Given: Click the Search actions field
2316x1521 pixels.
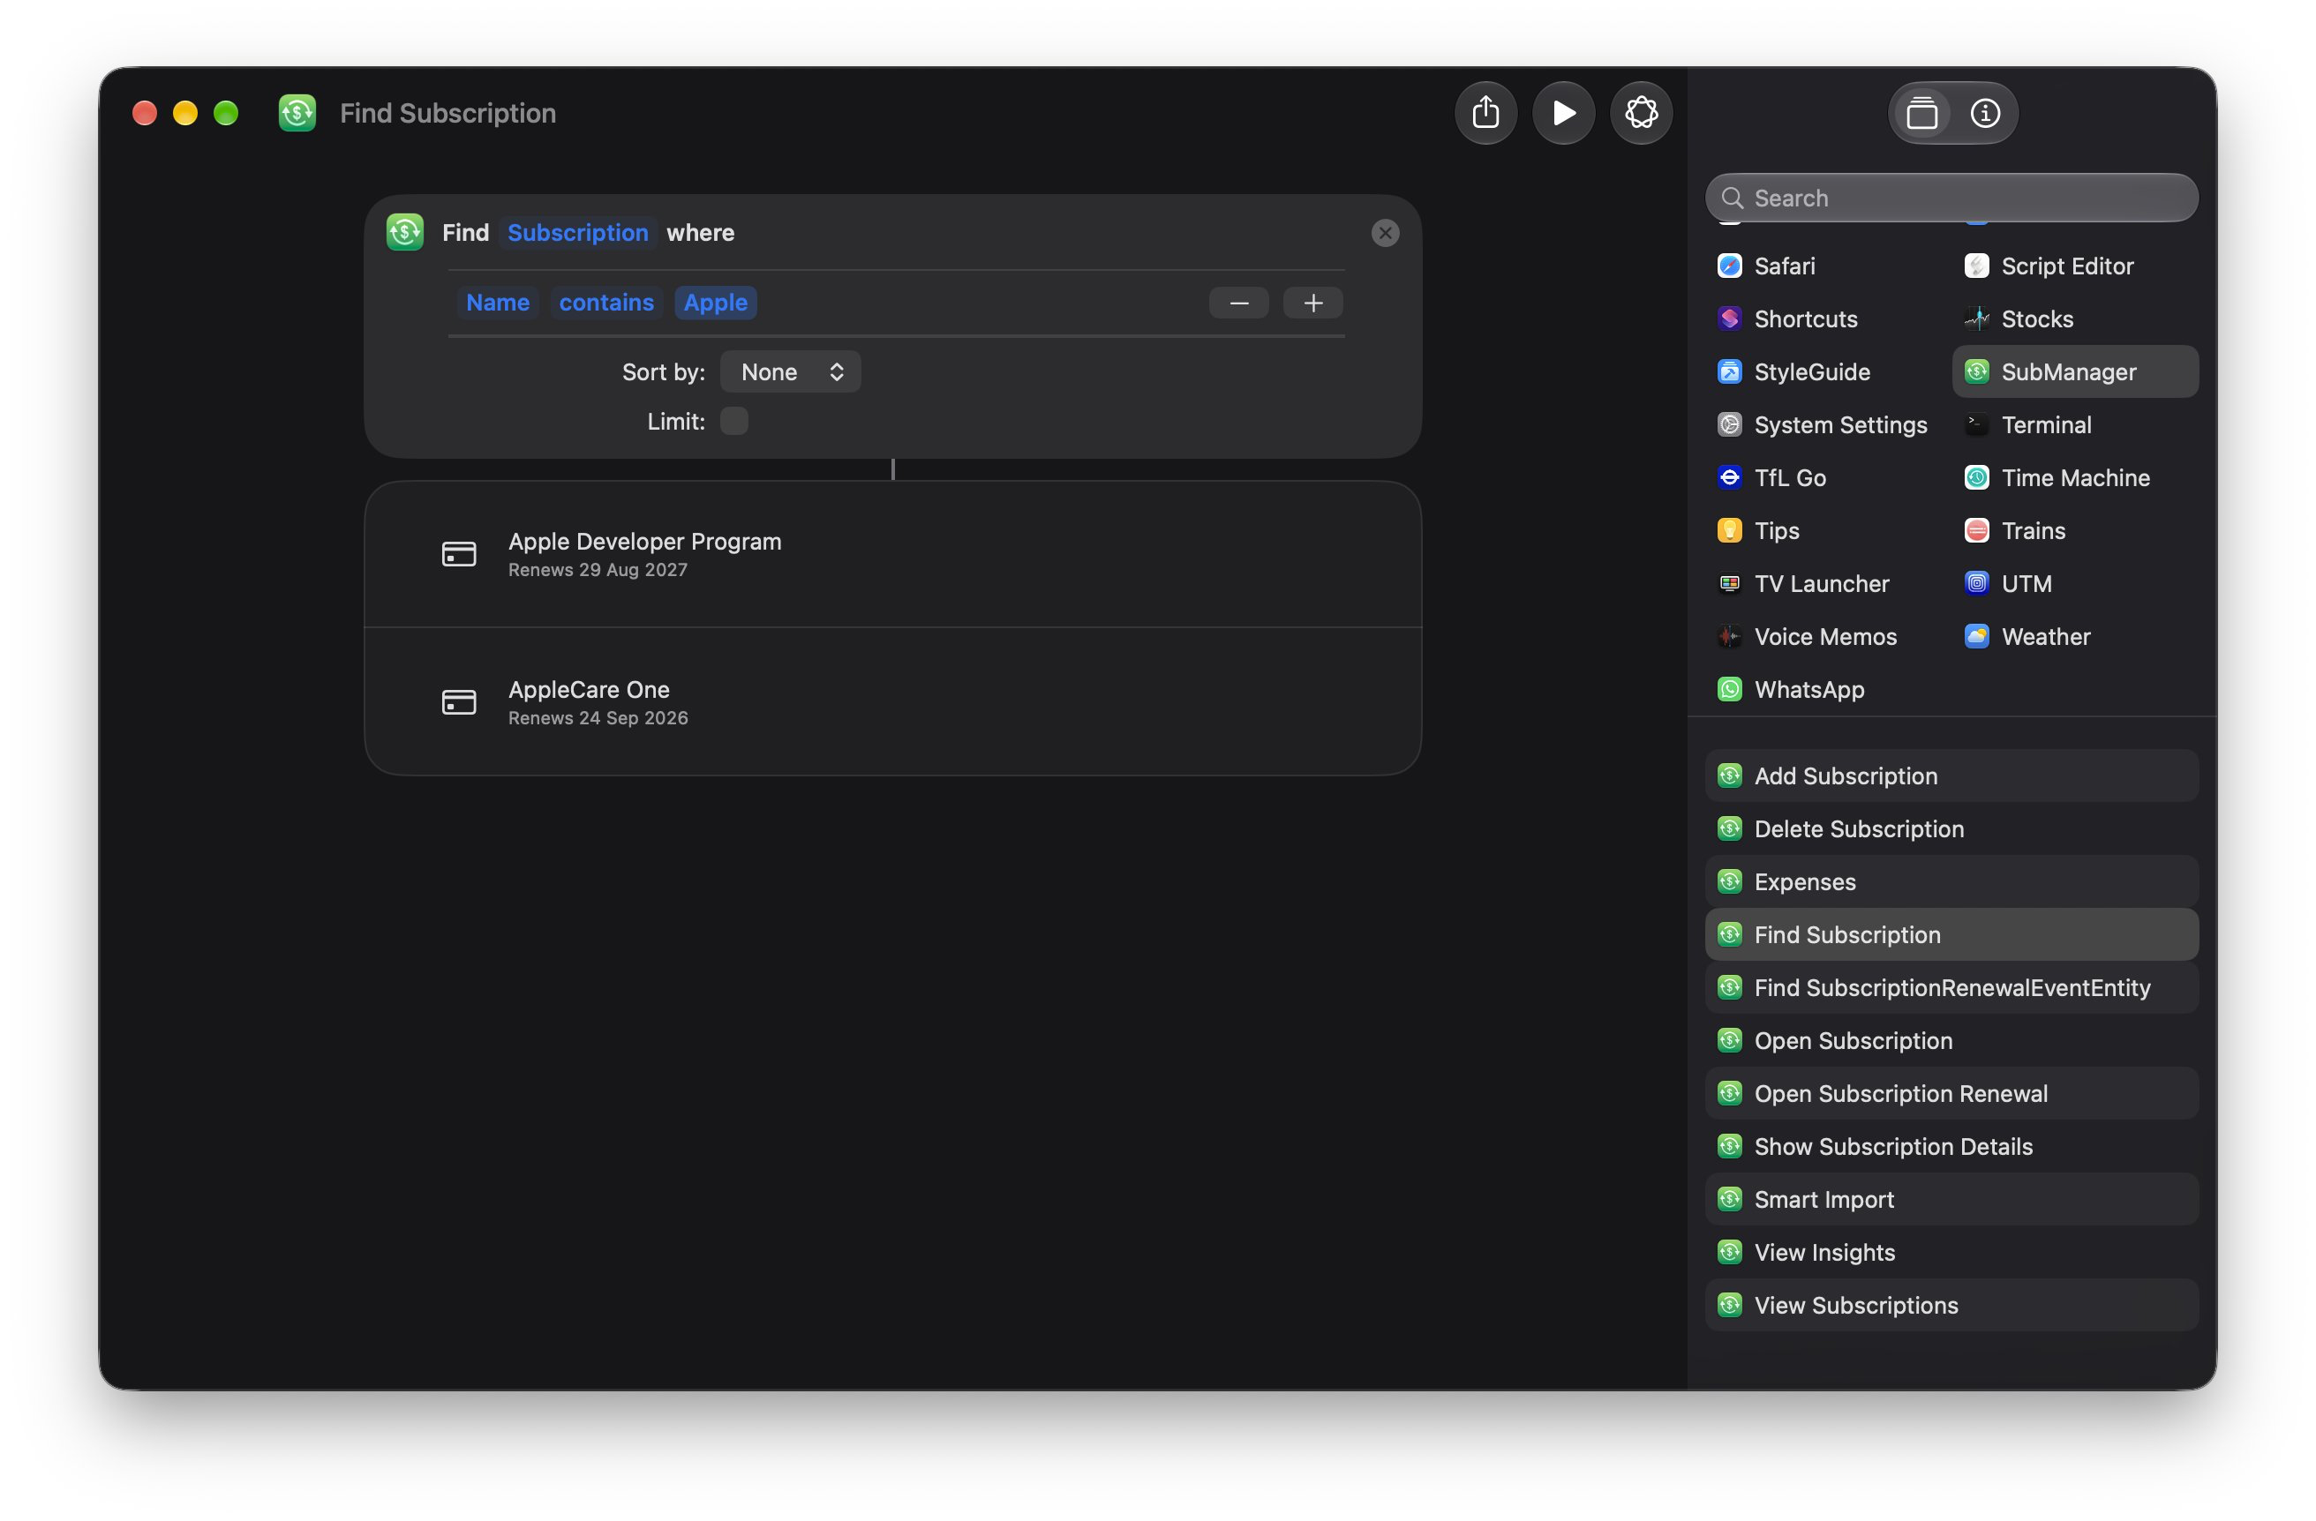Looking at the screenshot, I should click(1951, 199).
